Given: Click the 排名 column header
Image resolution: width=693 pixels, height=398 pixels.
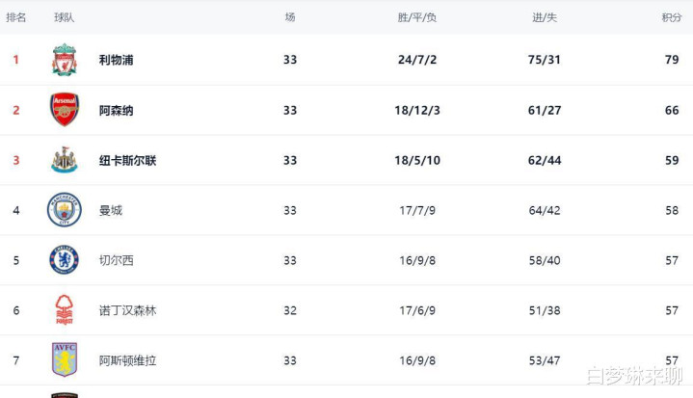Looking at the screenshot, I should 16,17.
